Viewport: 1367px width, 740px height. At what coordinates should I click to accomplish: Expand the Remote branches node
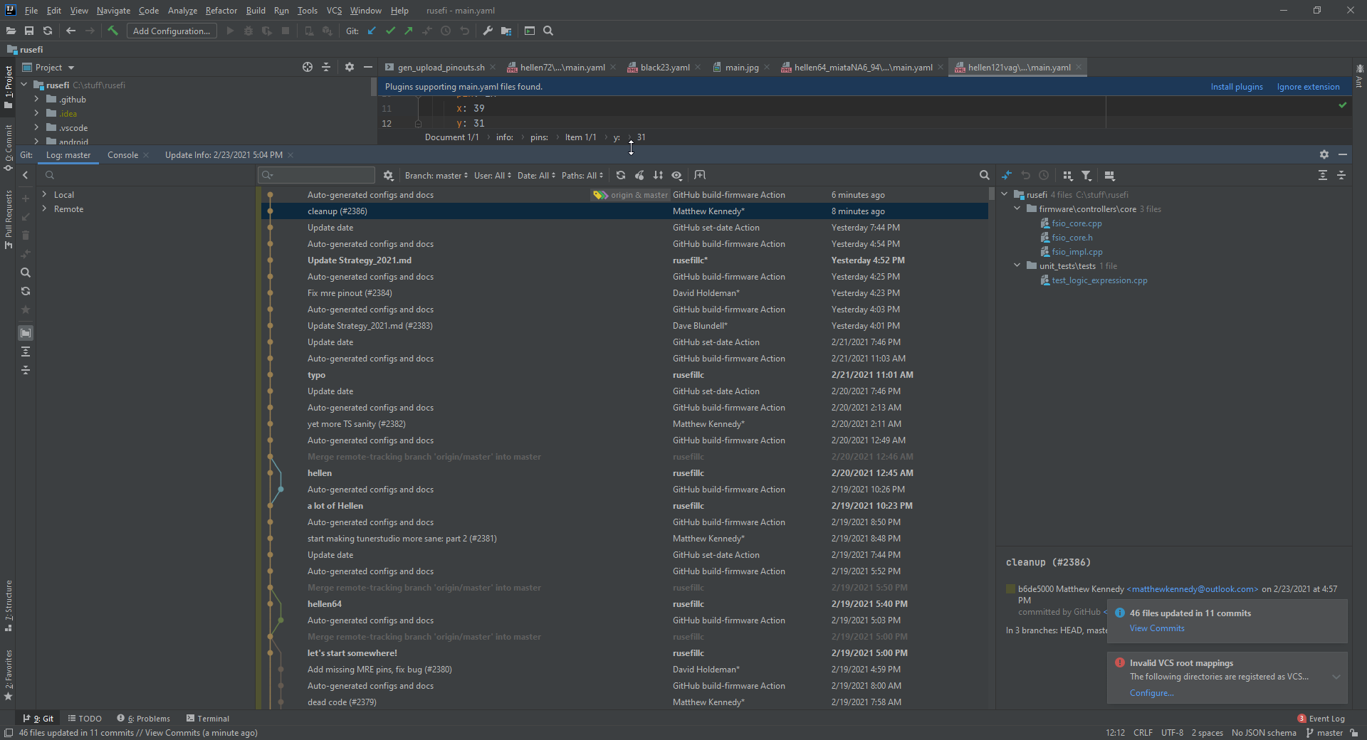click(44, 208)
